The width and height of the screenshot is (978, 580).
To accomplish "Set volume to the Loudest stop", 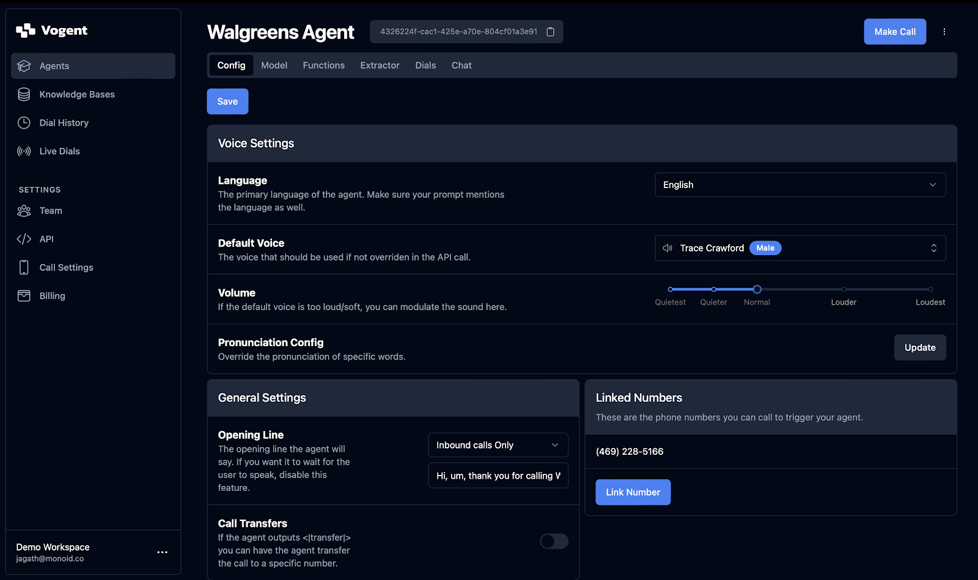I will (x=930, y=289).
